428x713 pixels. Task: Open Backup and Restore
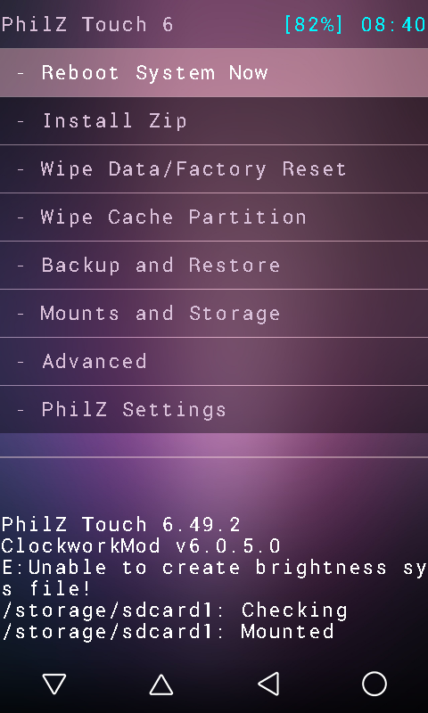click(x=214, y=266)
